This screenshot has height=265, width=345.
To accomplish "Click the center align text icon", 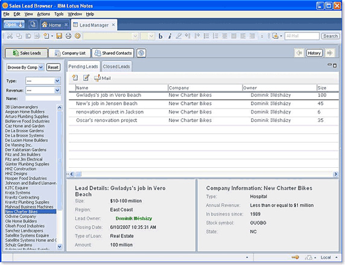I will point(224,36).
